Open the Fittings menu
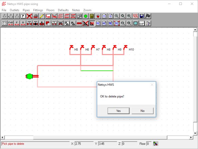The image size is (198, 149). (x=38, y=10)
